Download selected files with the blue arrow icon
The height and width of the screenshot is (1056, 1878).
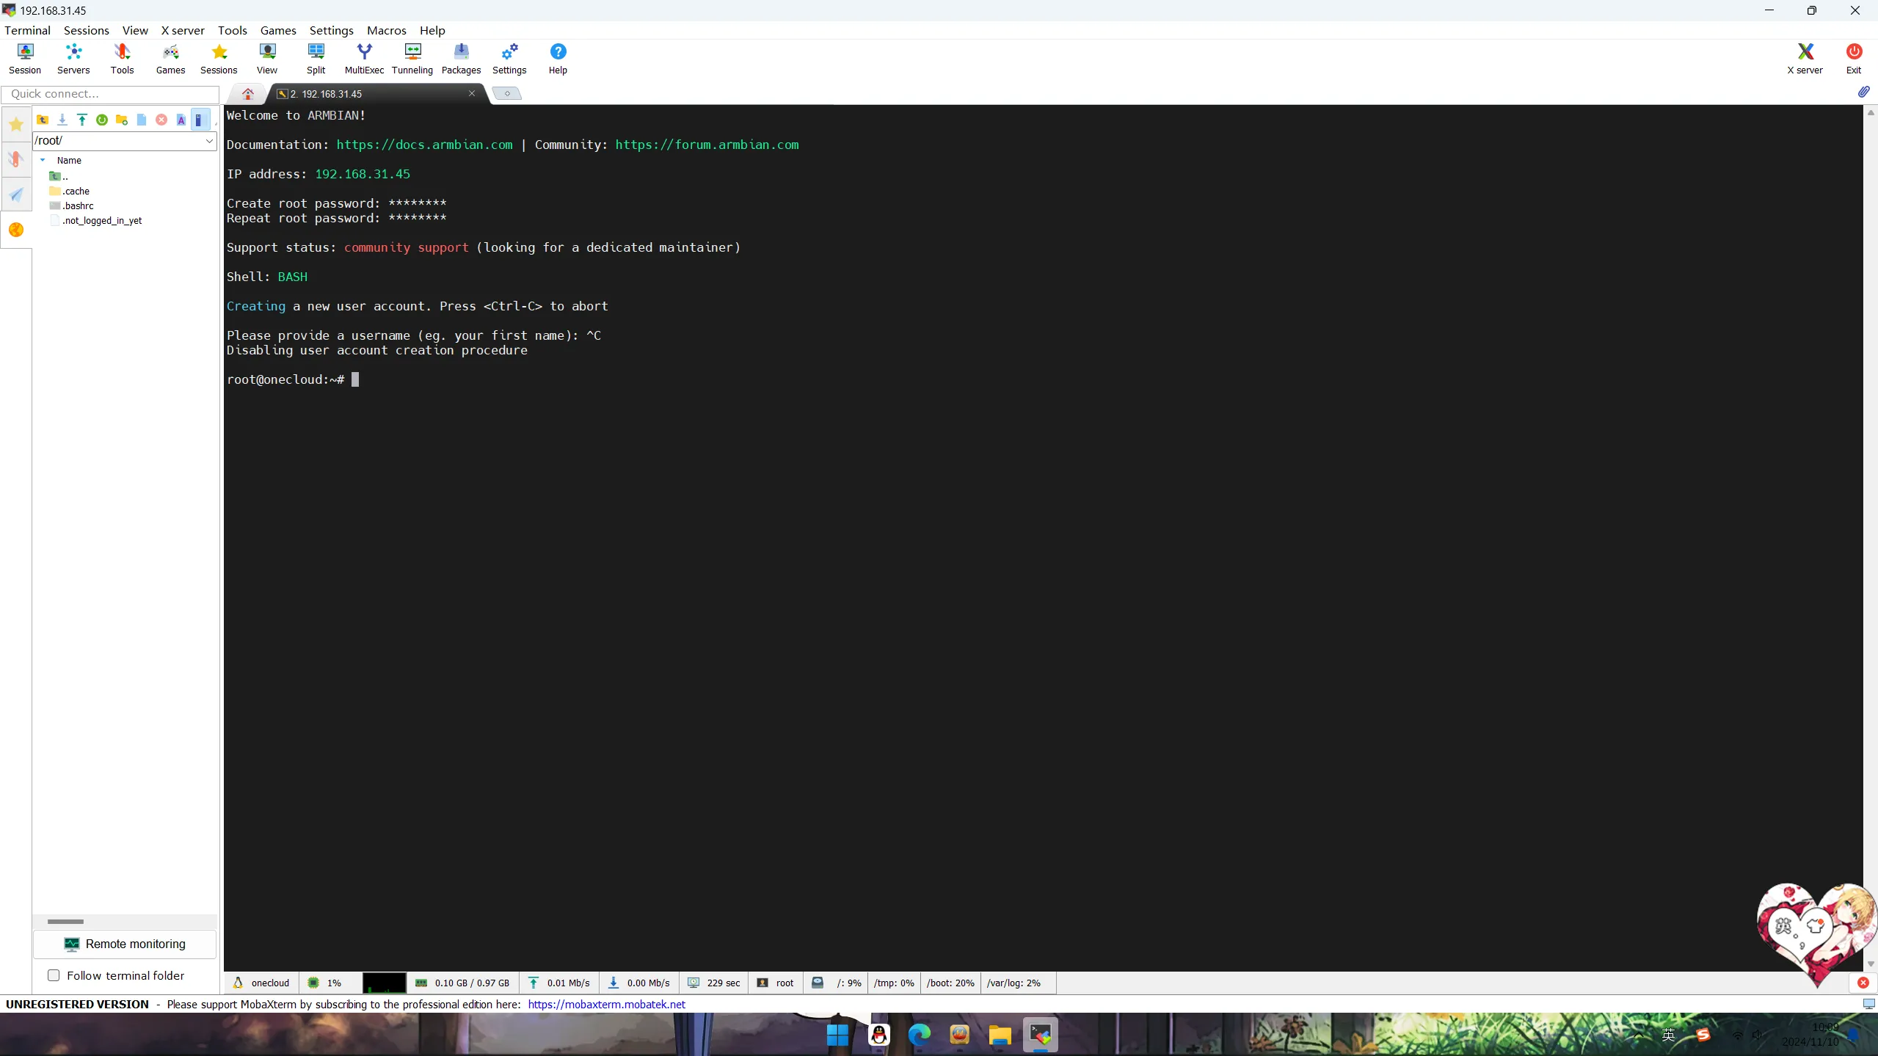click(62, 120)
